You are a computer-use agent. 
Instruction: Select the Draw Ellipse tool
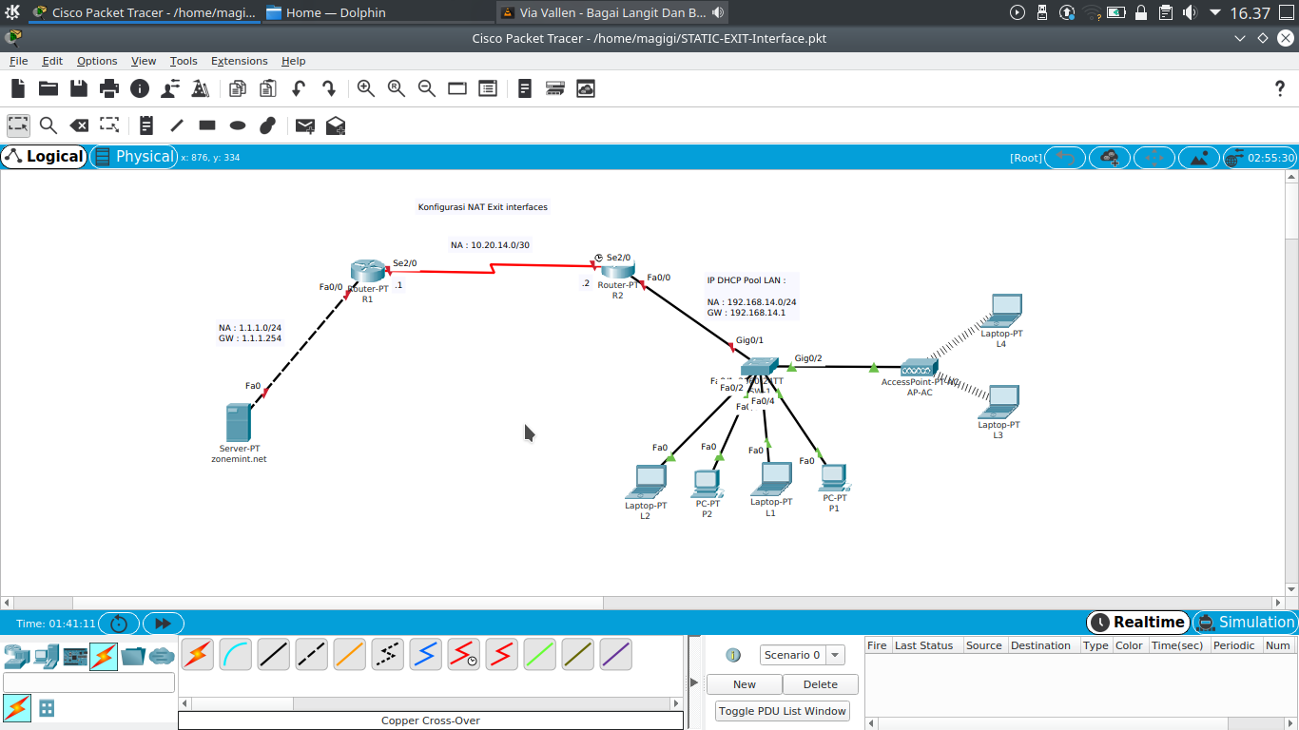click(237, 125)
